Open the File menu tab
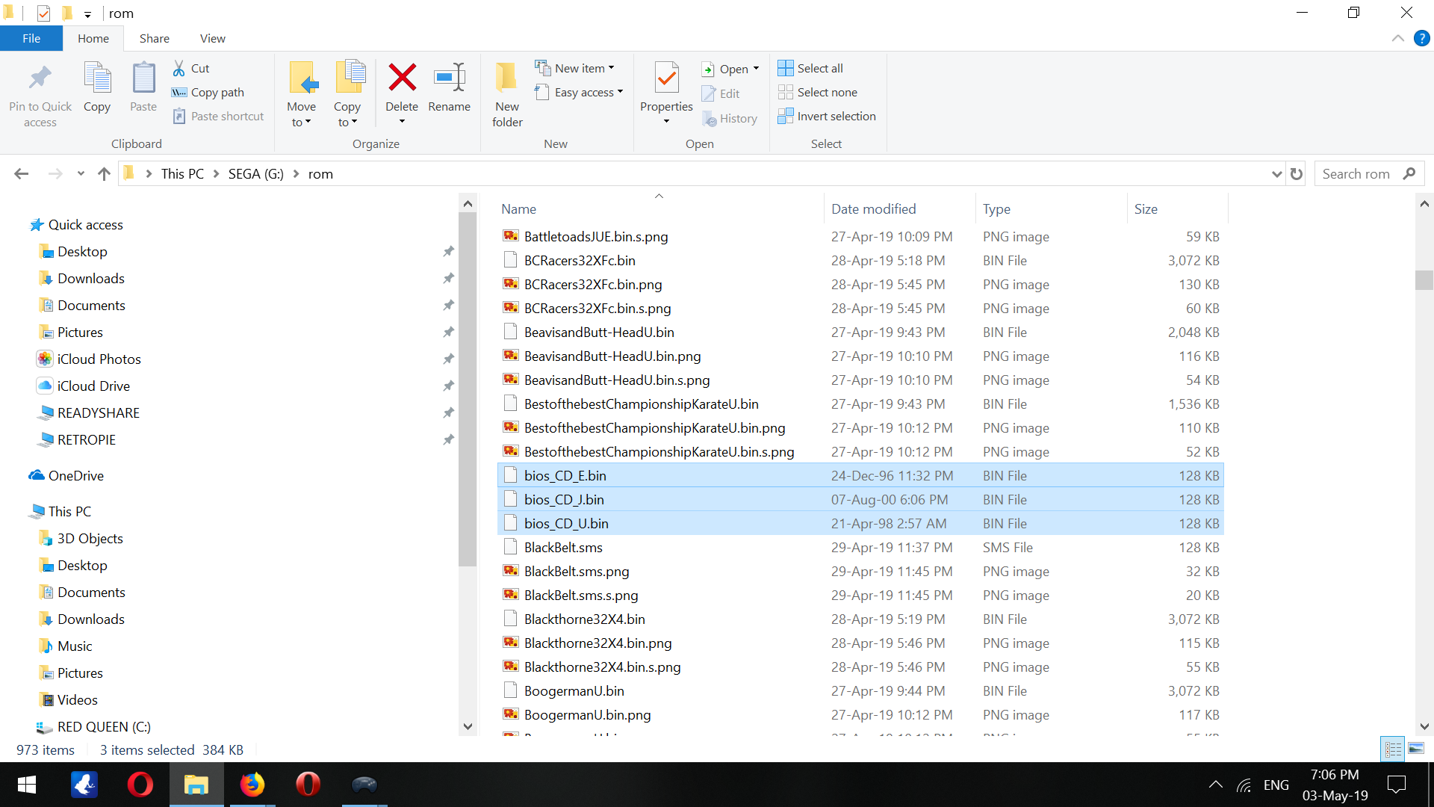This screenshot has width=1434, height=807. point(31,38)
